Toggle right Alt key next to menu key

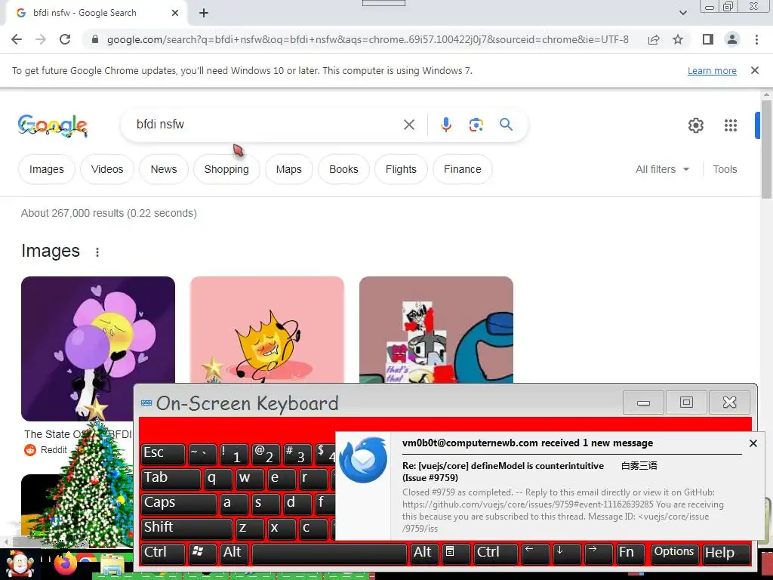423,553
